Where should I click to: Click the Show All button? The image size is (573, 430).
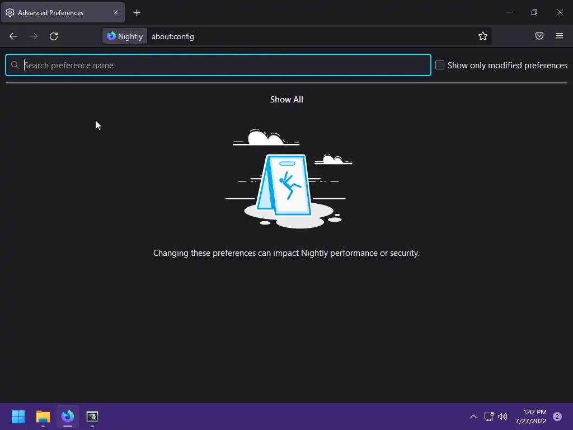[x=286, y=100]
